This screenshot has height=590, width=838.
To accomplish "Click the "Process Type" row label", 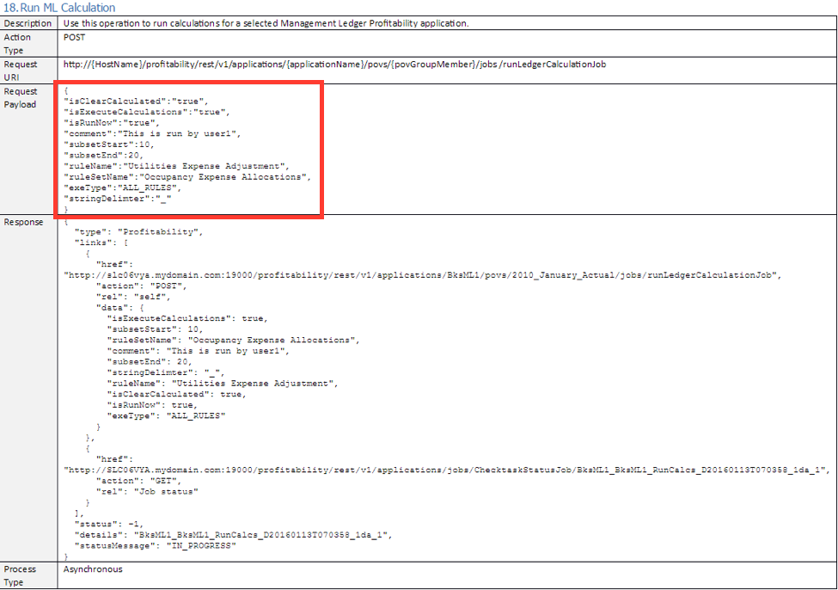I will click(x=21, y=575).
